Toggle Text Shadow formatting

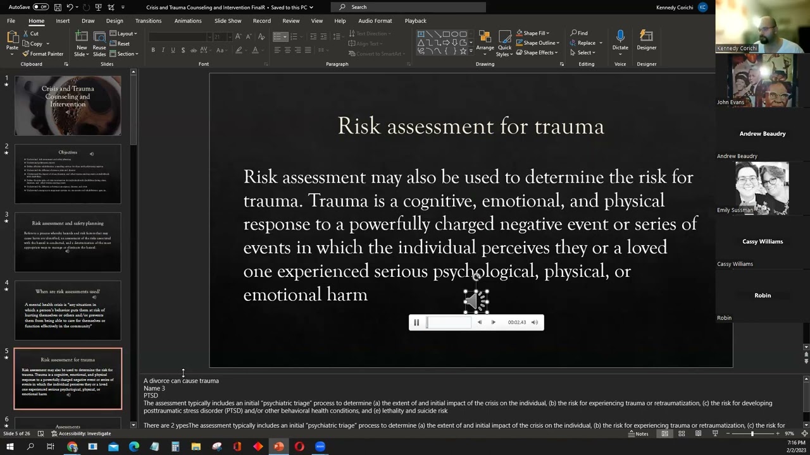click(x=183, y=50)
